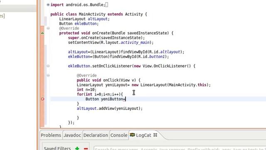The width and height of the screenshot is (266, 150).
Task: Click the error marker beside yeniButton line
Action: click(42, 99)
